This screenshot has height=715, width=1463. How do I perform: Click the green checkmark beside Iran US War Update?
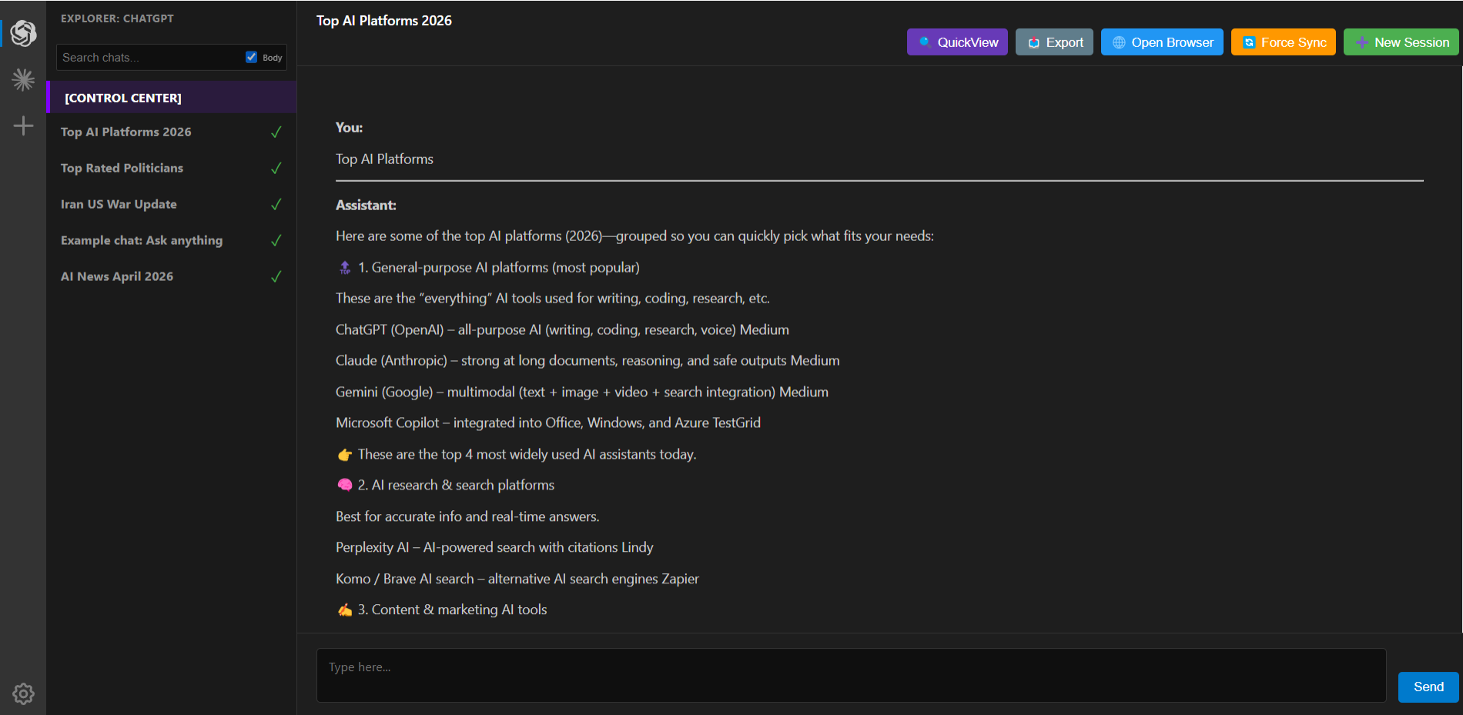click(276, 204)
